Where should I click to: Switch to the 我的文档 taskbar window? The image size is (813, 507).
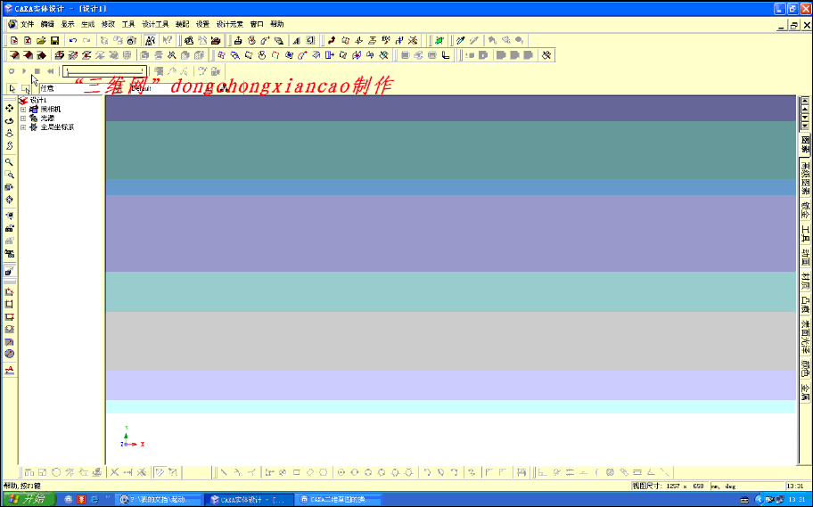point(158,500)
